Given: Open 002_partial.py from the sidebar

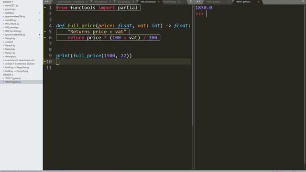Looking at the screenshot, I should [12, 28].
